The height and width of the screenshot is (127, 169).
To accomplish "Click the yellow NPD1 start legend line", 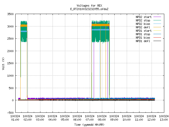I will tap(157, 31).
